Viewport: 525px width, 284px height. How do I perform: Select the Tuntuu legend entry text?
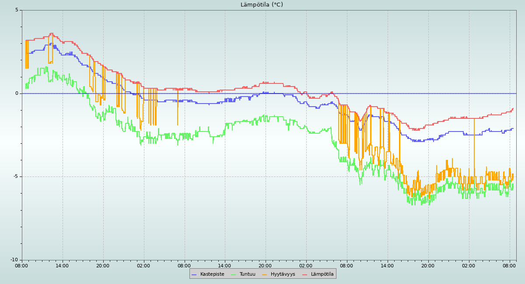pos(247,274)
